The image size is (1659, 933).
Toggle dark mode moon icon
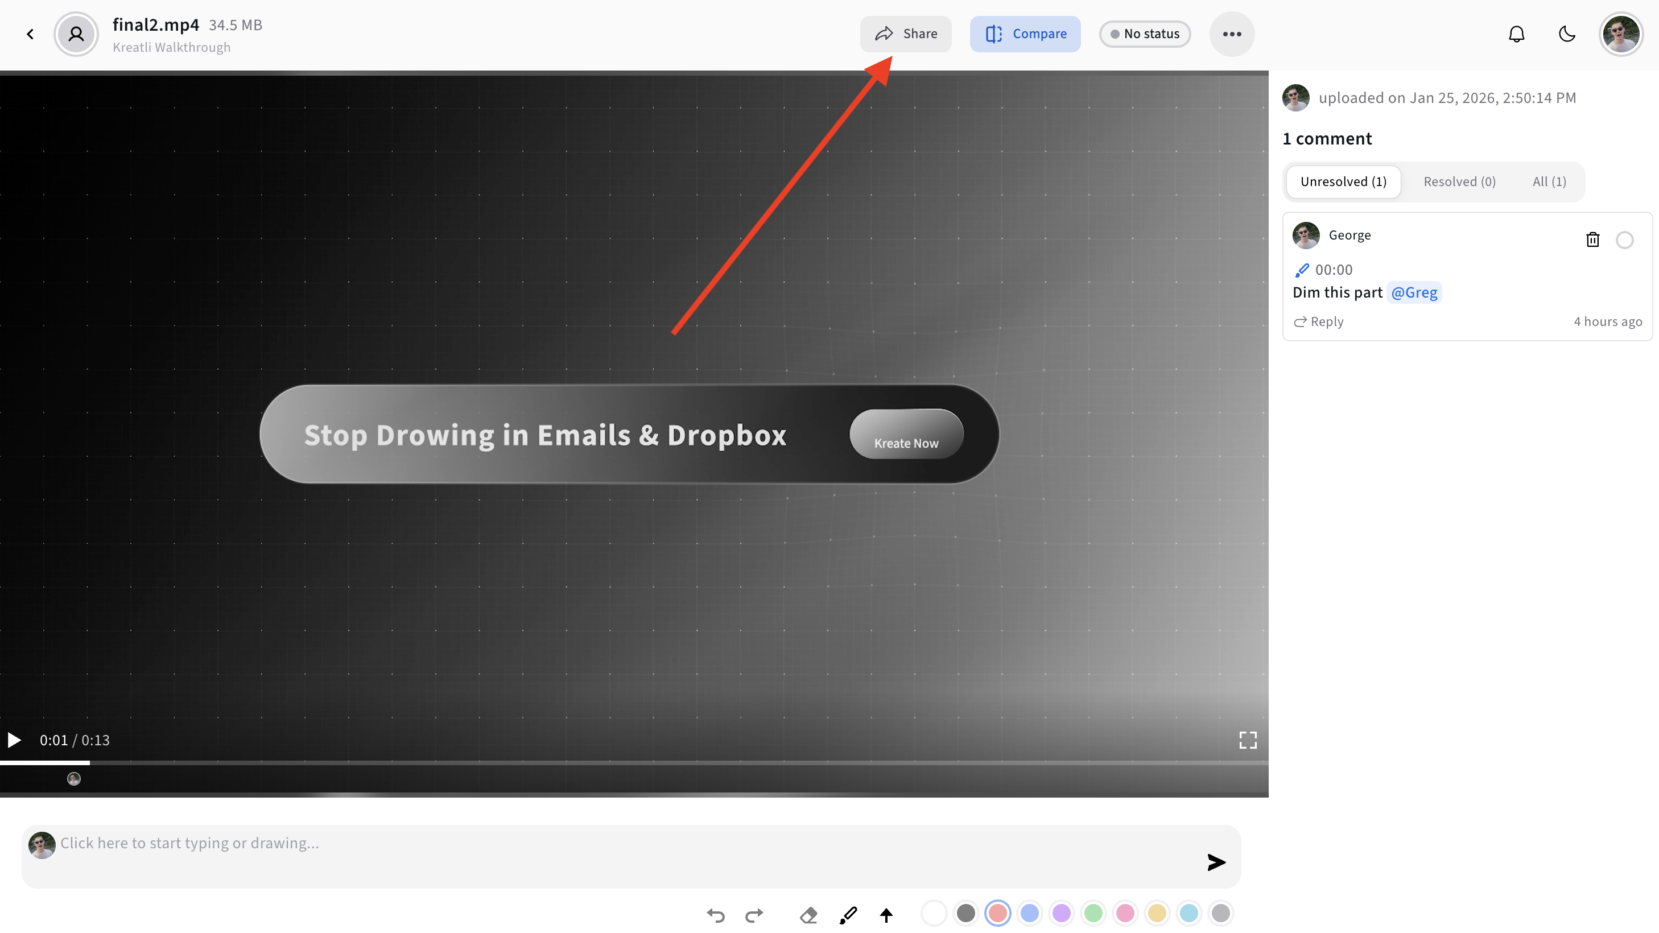click(1567, 34)
